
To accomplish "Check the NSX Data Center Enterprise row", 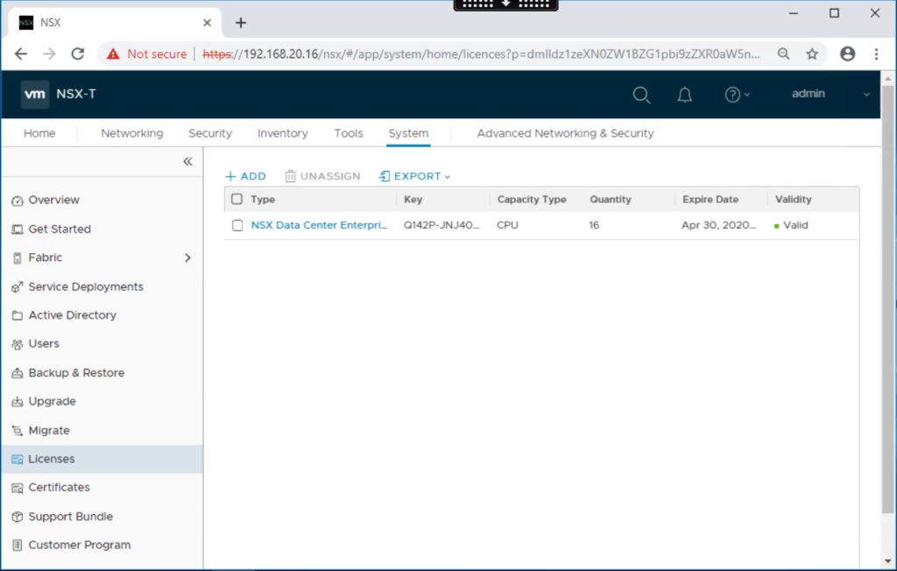I will [x=237, y=225].
